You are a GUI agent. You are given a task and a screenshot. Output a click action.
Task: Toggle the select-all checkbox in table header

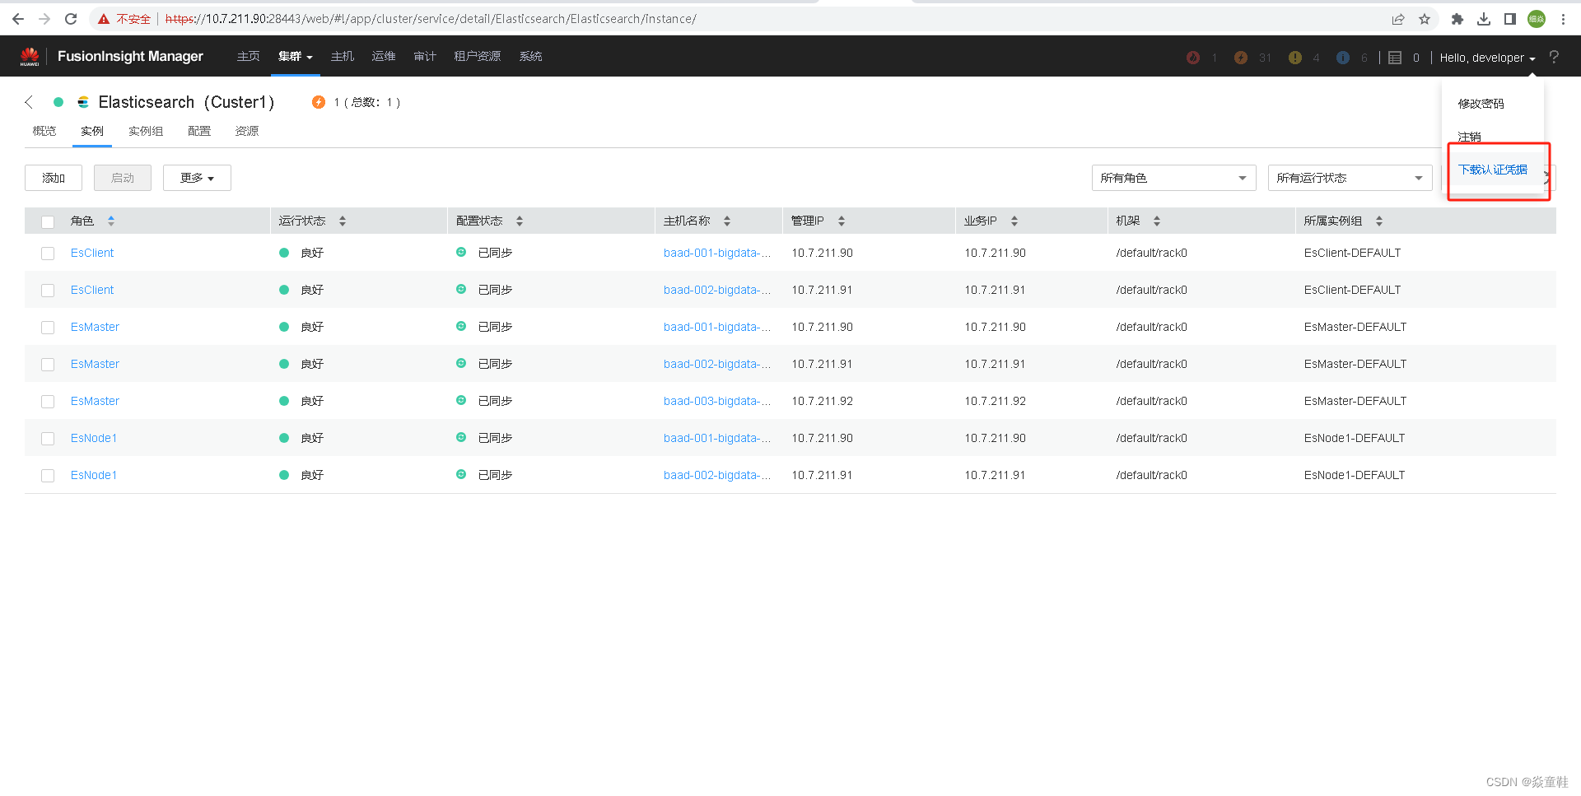[48, 221]
